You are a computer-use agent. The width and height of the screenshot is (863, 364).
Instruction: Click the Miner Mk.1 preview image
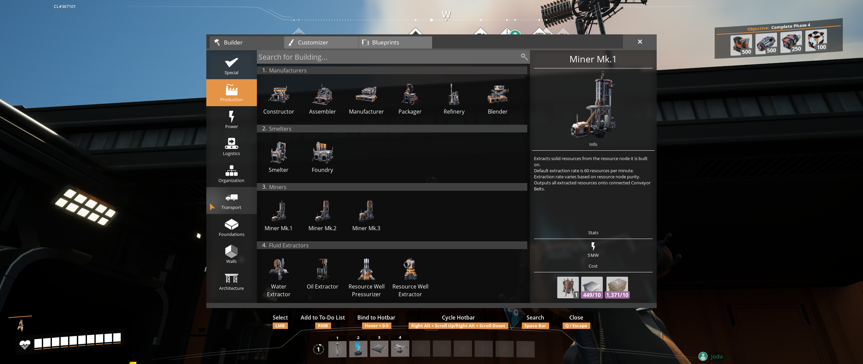(x=593, y=105)
